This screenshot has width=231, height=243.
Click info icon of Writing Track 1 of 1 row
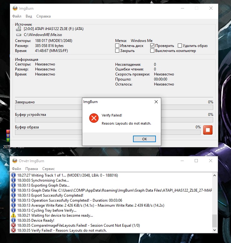(14, 175)
